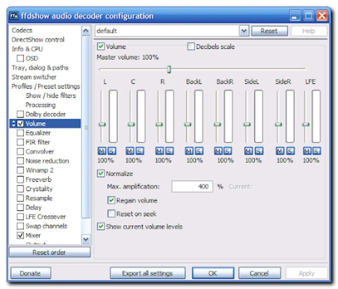Enable the Noise reduction checkbox
338x289 pixels.
(x=20, y=161)
